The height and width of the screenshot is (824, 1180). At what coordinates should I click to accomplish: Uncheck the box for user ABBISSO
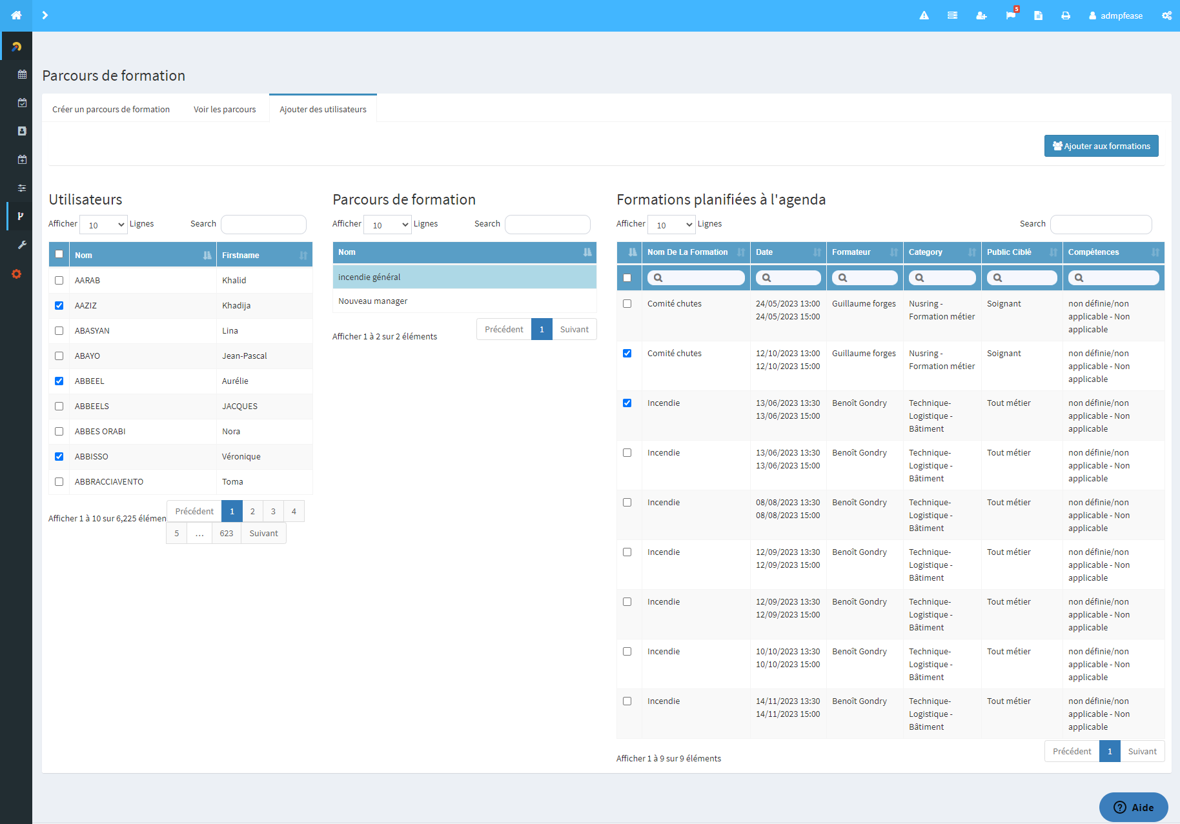pyautogui.click(x=59, y=456)
